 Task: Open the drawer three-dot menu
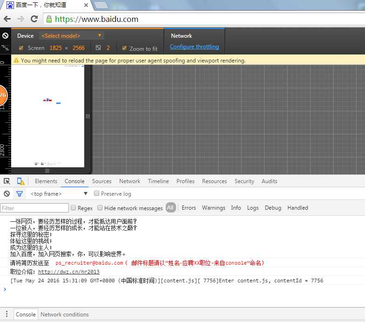(x=7, y=314)
